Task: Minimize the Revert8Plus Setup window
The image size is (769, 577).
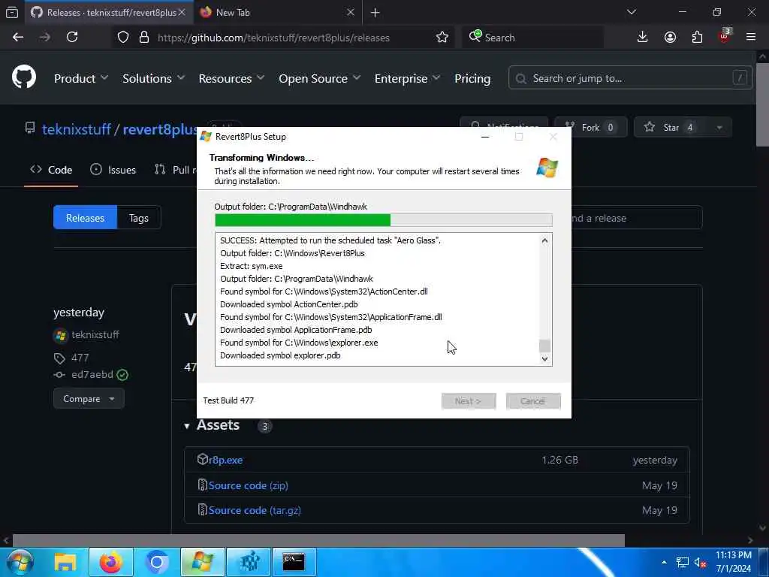Action: [485, 137]
